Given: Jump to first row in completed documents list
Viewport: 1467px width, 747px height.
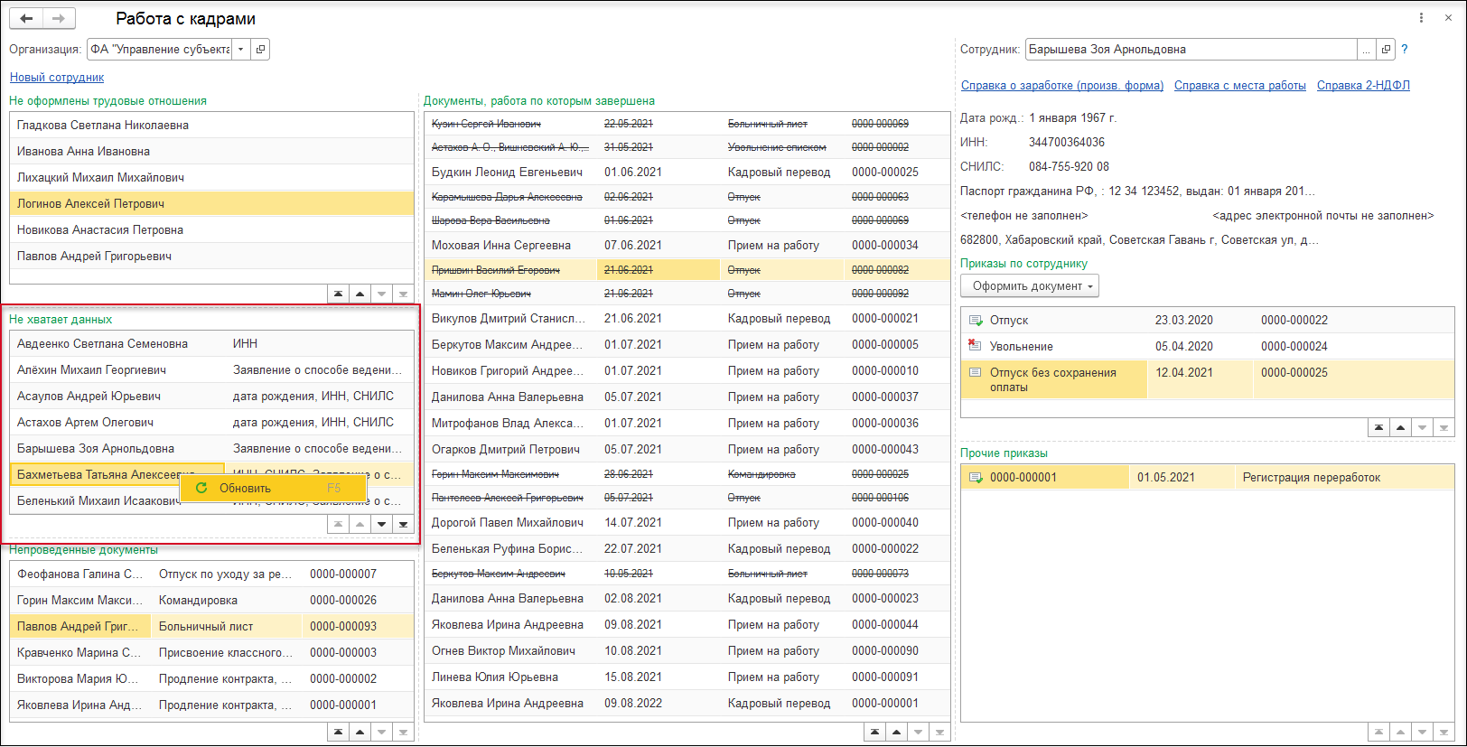Looking at the screenshot, I should [875, 732].
